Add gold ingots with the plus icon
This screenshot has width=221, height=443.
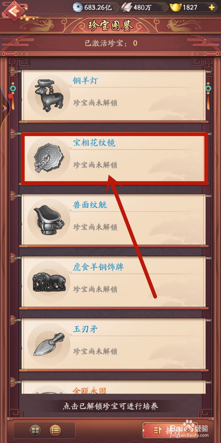click(212, 7)
